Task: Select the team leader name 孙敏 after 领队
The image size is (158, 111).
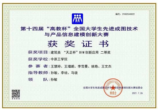Action: tap(54, 79)
